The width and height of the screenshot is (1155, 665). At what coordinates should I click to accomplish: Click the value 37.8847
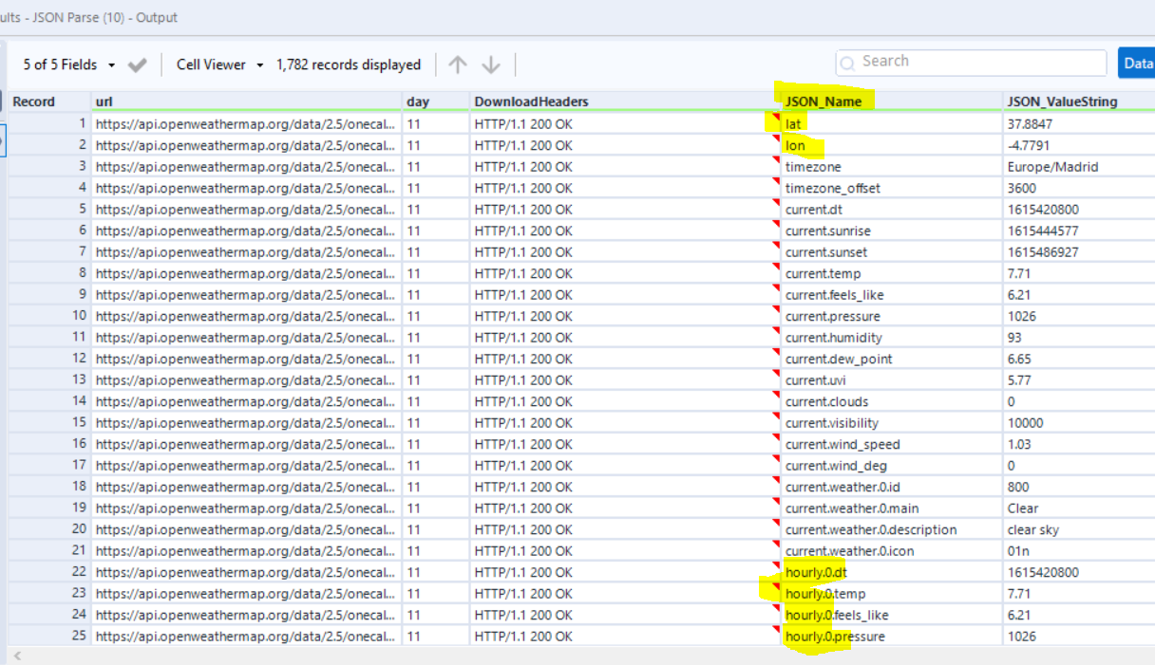[x=1078, y=123]
